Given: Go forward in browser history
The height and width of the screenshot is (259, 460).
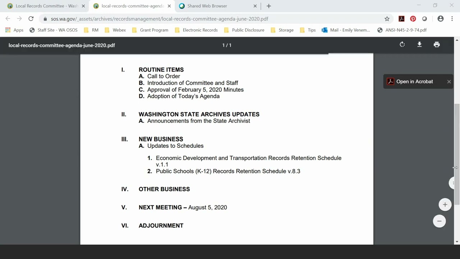Looking at the screenshot, I should [19, 19].
